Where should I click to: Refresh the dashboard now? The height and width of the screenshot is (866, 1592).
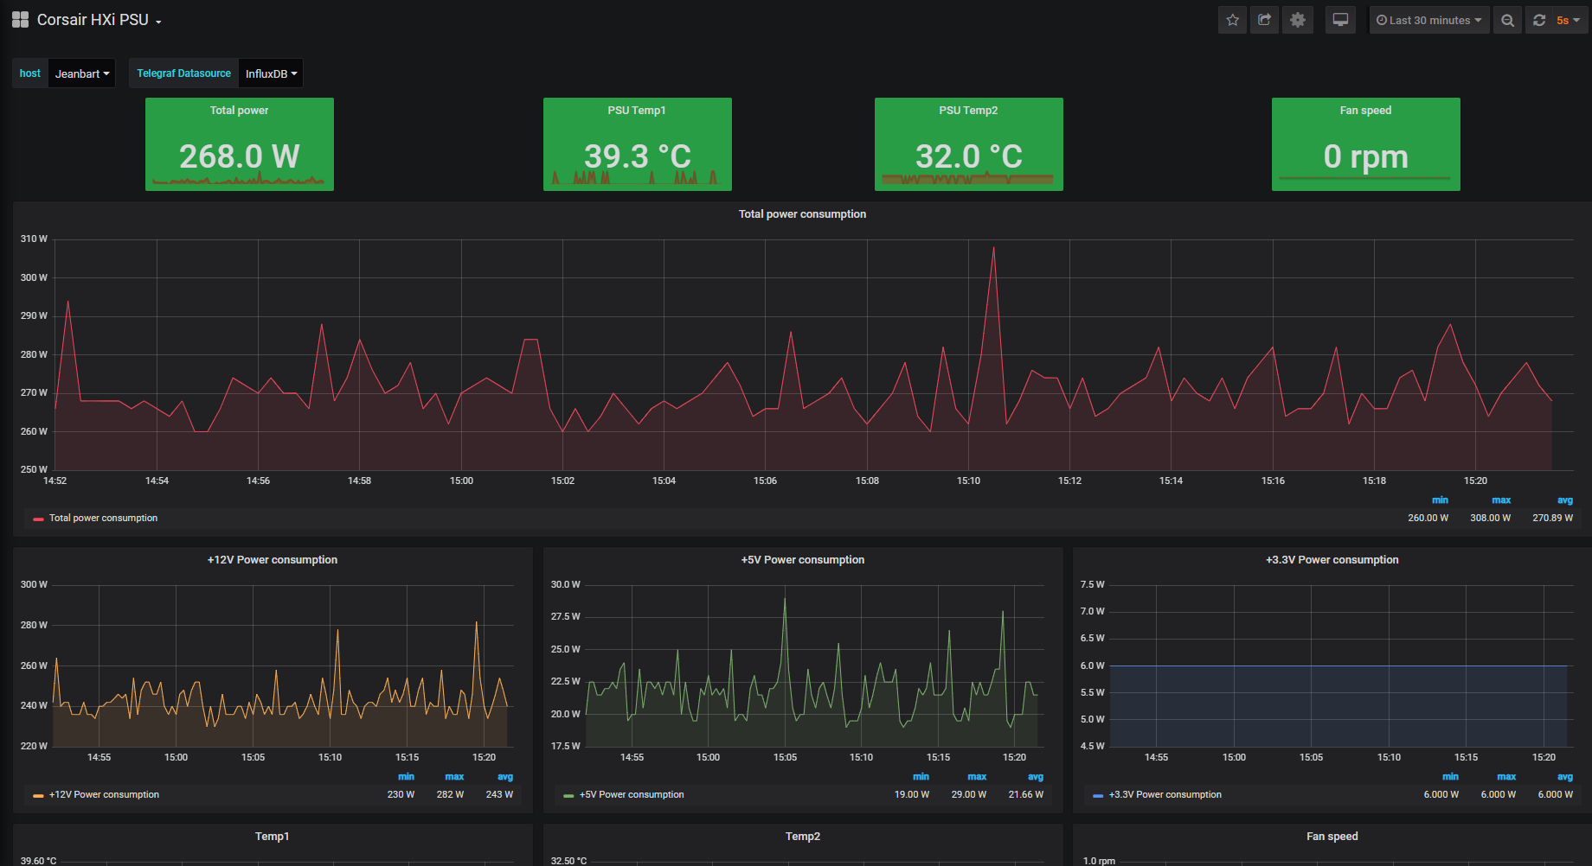(1539, 20)
